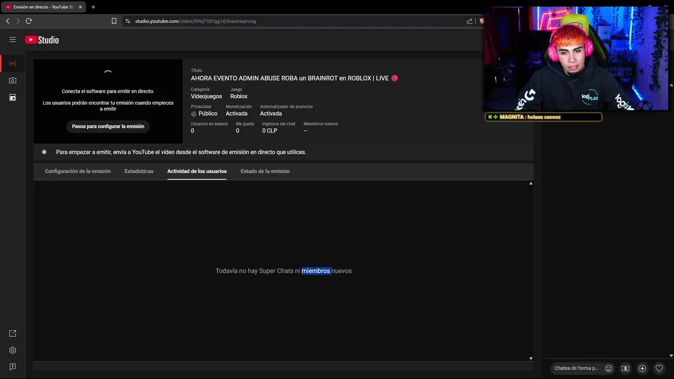Click the Chatea de forma chat input
Viewport: 674px width, 379px height.
click(576, 368)
